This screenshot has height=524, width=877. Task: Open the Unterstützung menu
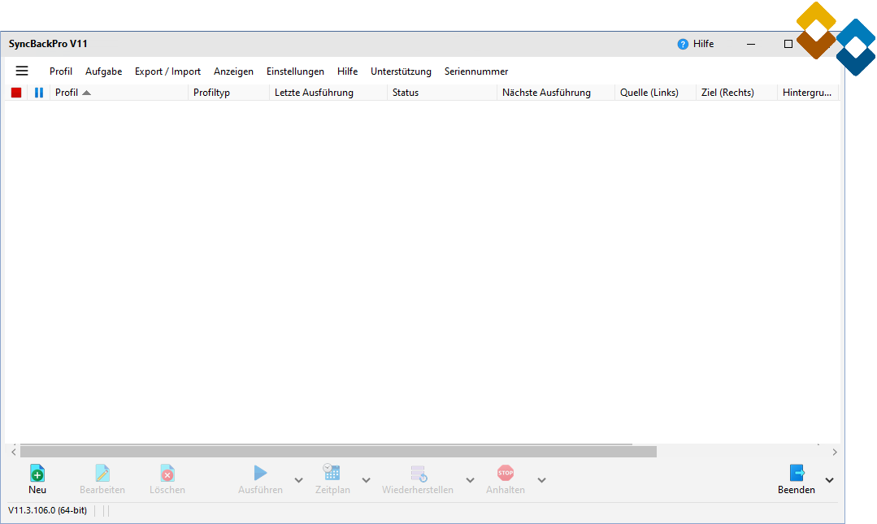[x=401, y=71]
